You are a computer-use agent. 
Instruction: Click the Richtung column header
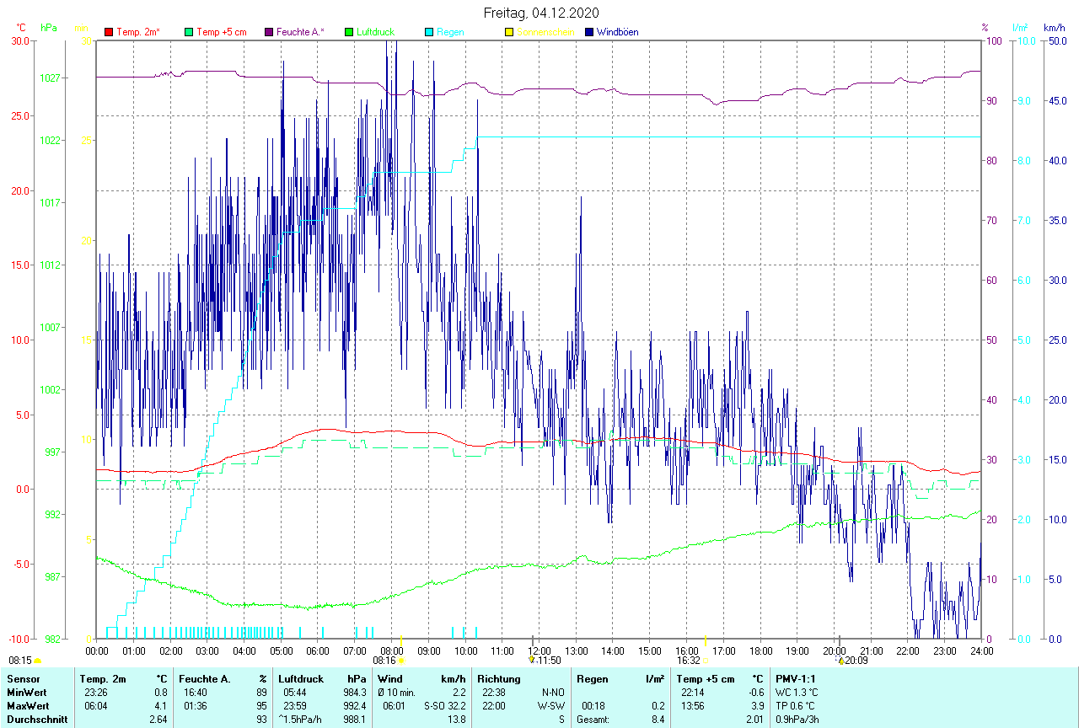(x=499, y=678)
